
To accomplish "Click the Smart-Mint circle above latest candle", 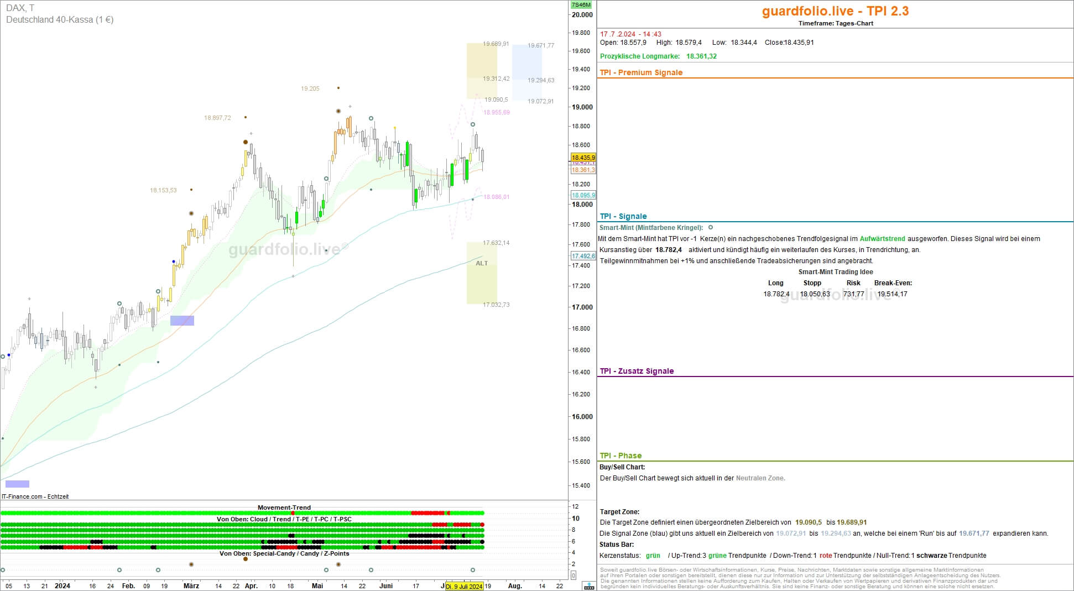I will click(x=473, y=124).
